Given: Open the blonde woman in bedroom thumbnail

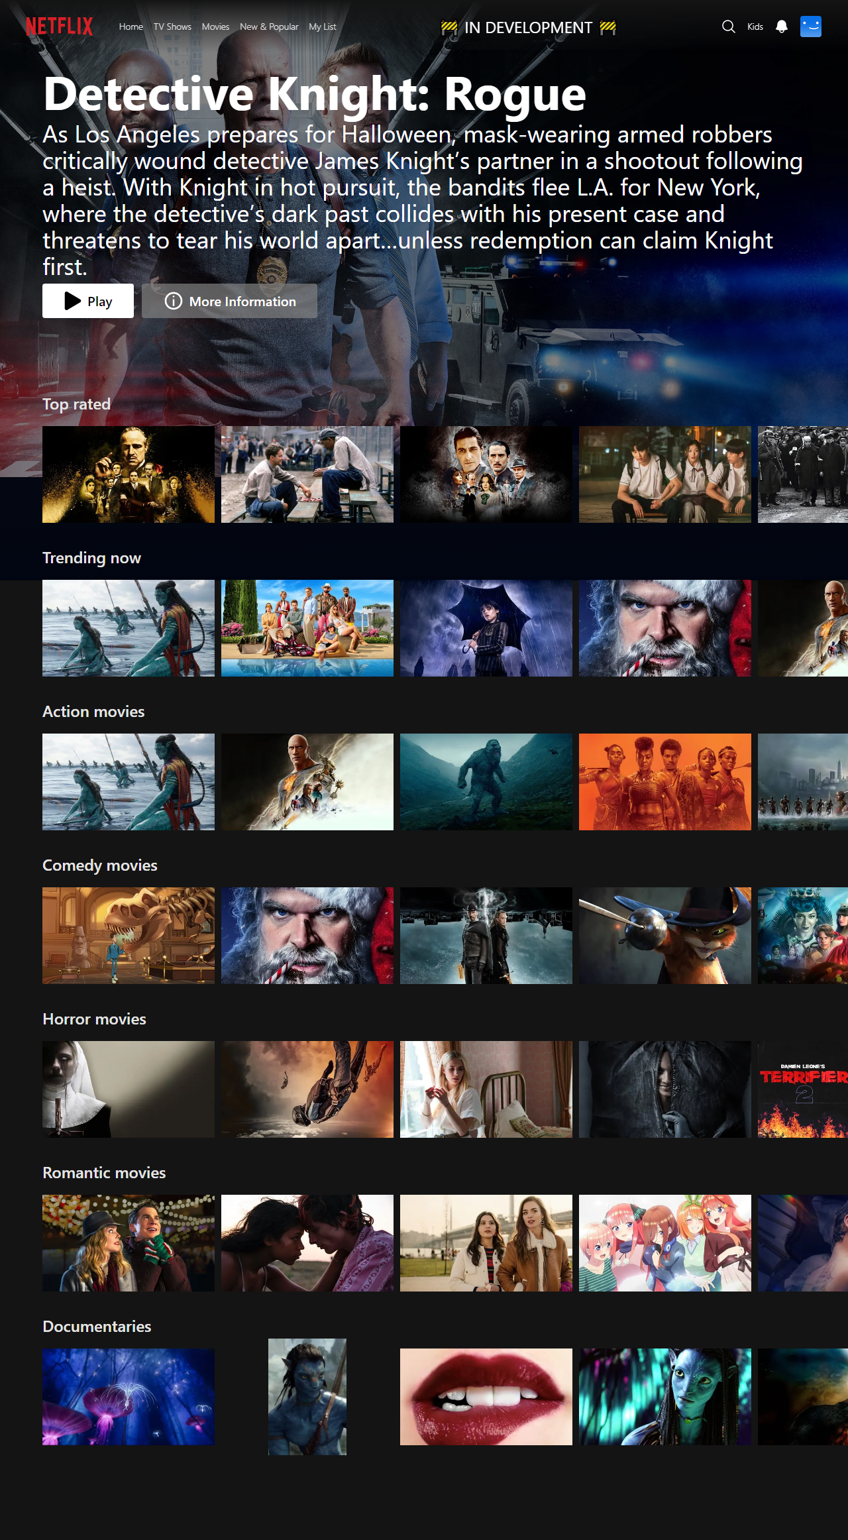Looking at the screenshot, I should click(486, 1089).
